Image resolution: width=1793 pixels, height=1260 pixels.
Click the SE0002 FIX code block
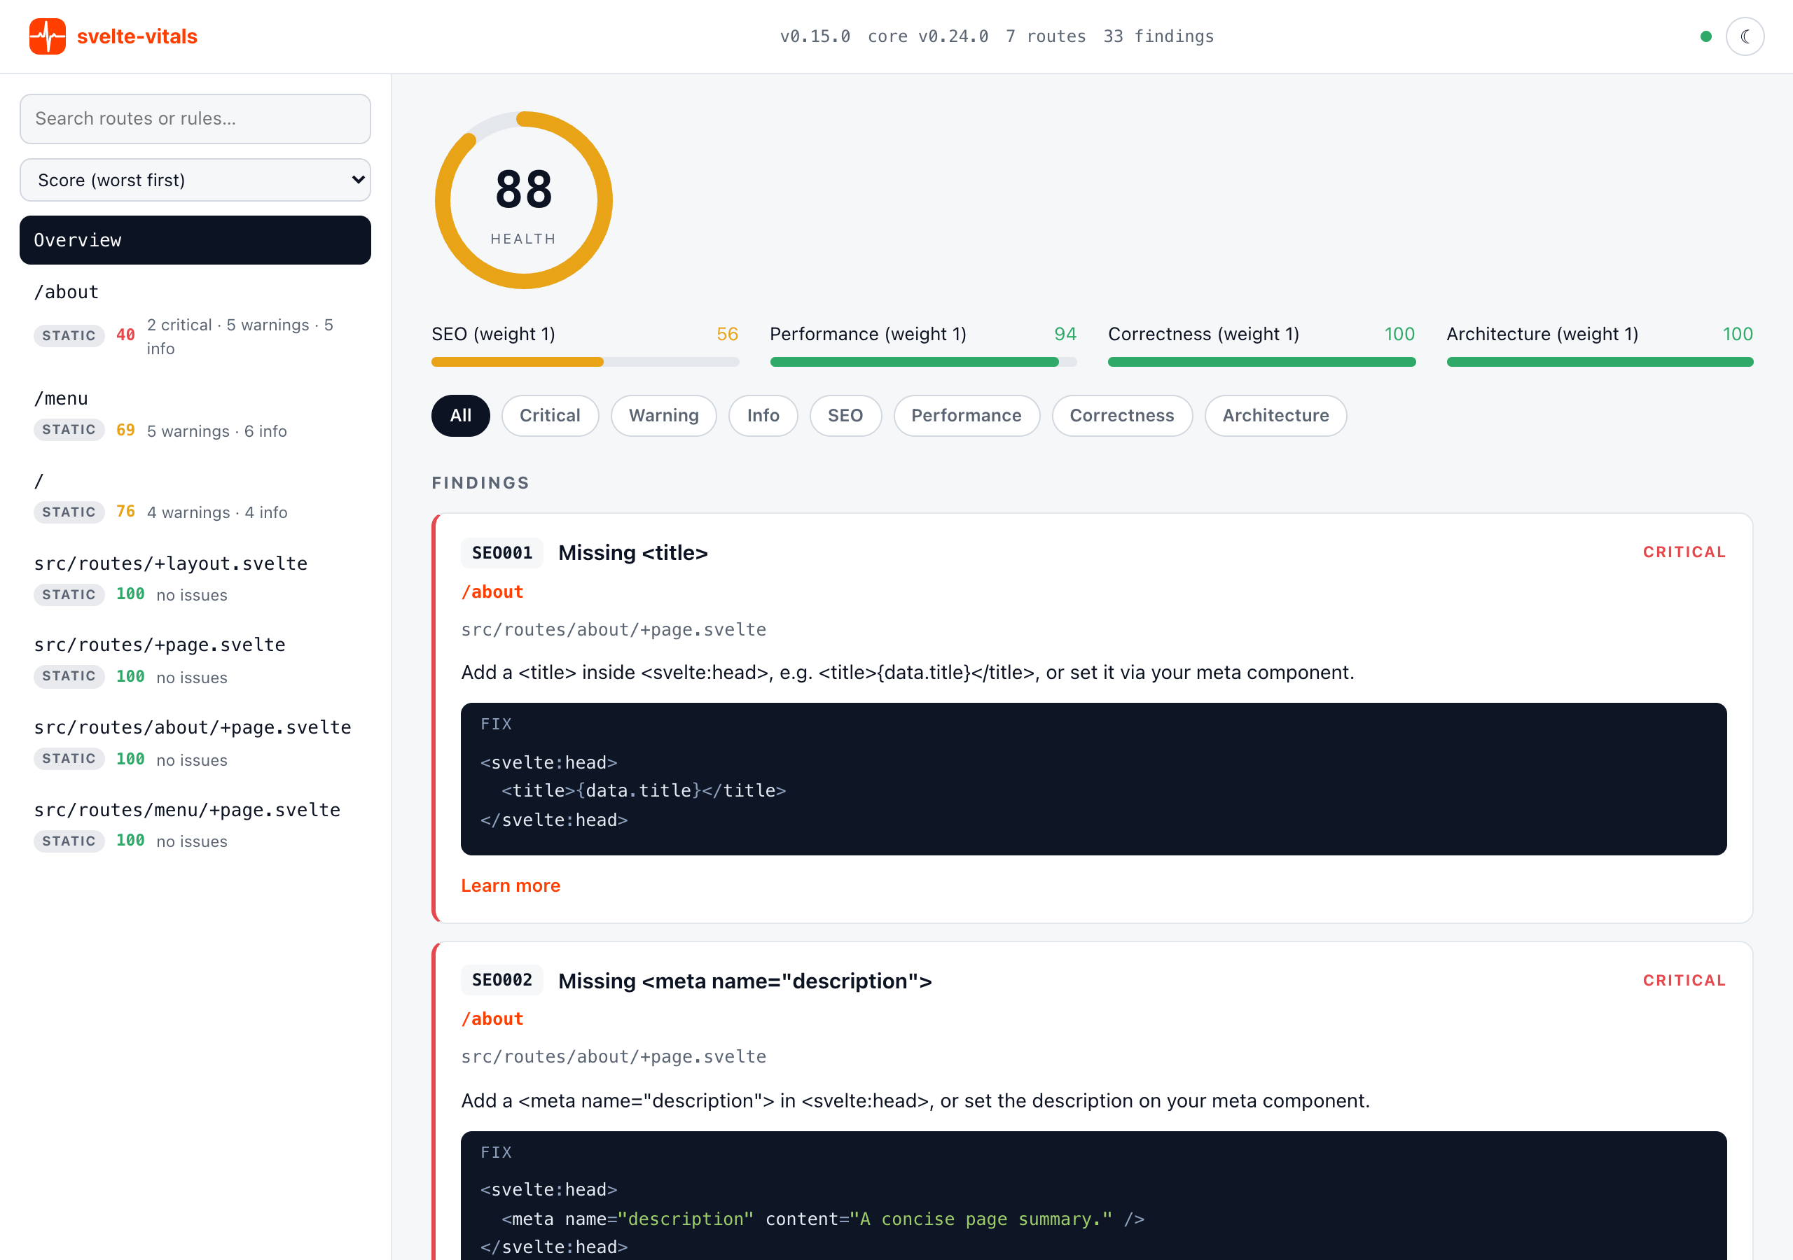tap(1093, 1195)
